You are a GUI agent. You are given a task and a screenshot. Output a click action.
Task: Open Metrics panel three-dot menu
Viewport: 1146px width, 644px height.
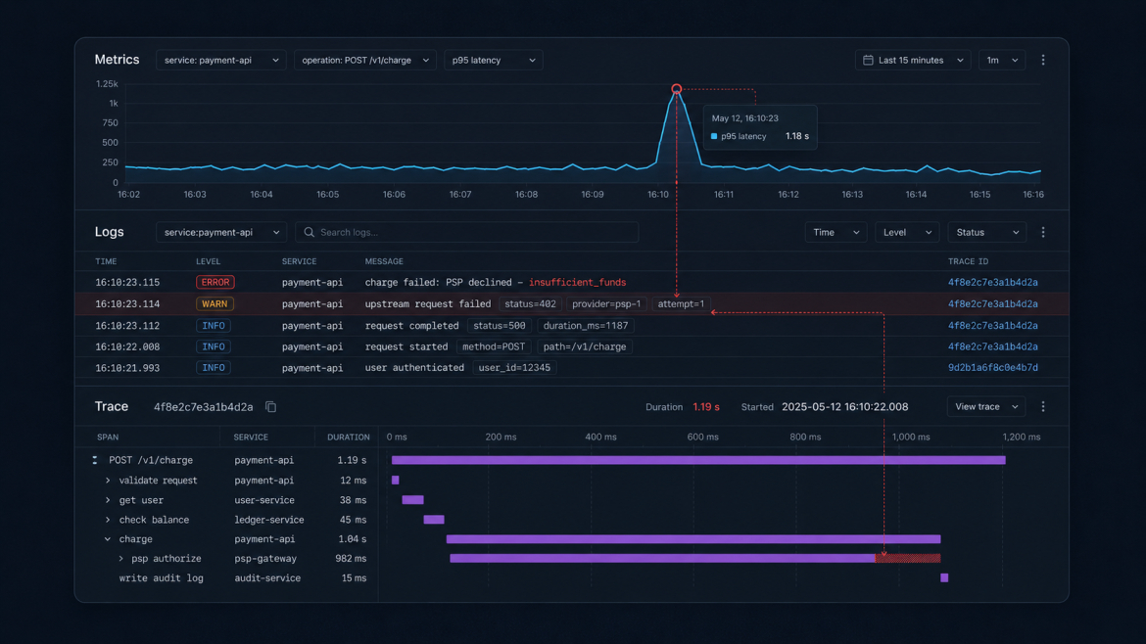[1043, 60]
